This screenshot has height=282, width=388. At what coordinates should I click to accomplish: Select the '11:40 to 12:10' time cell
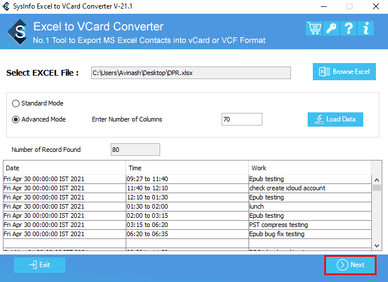[187, 188]
